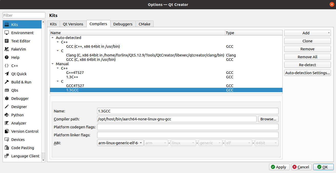Click the Environment monitor icon

coord(7,33)
